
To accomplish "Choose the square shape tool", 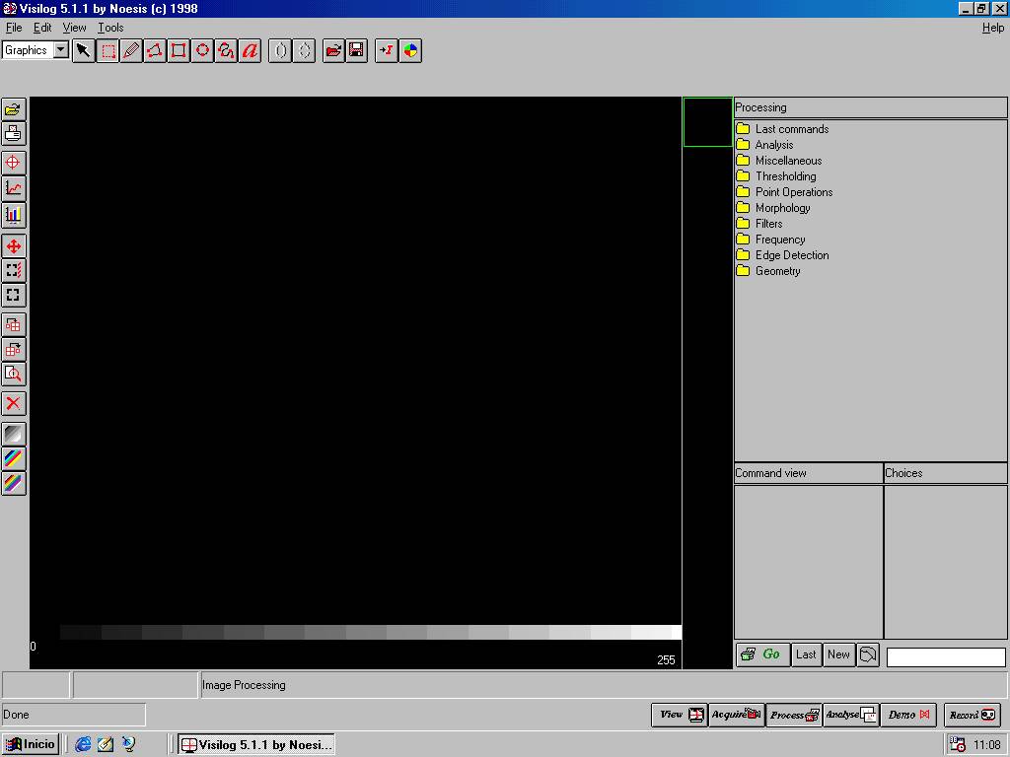I will [x=180, y=50].
